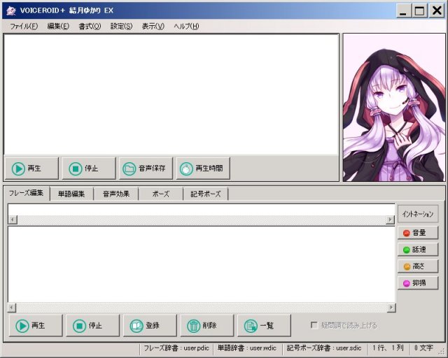
Task: Close the VOICEROID+ window
Action: point(437,11)
